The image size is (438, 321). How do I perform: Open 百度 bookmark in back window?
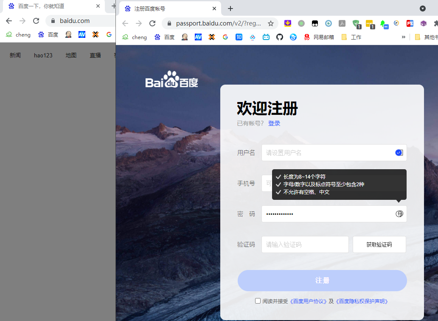(48, 34)
